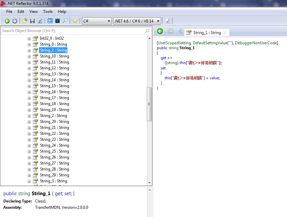Click tree scrollbar up arrow
This screenshot has width=287, height=217.
(x=149, y=38)
